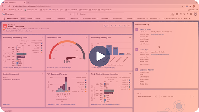Close the Financial Periods tab with its X
Viewport: 199px width, 112px height.
[181, 19]
